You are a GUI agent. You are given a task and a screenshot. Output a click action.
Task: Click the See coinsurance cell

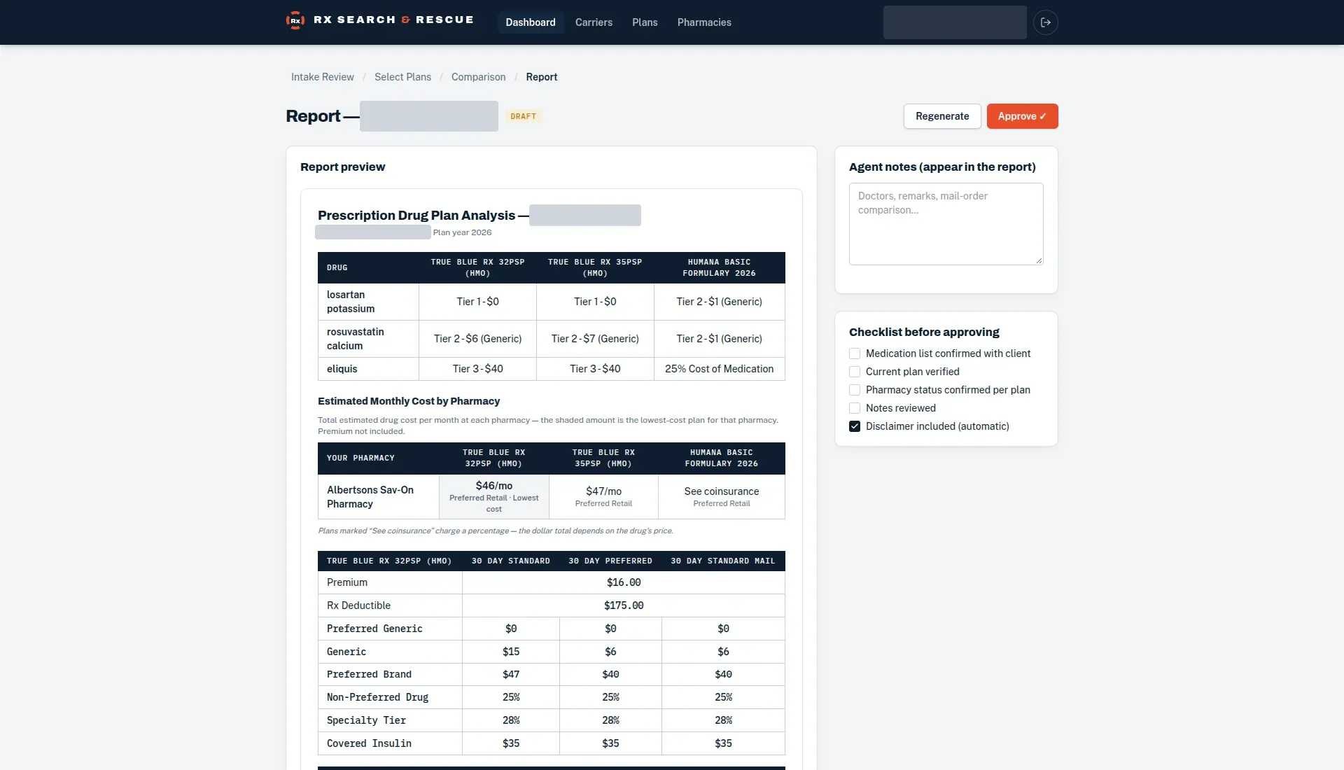722,497
